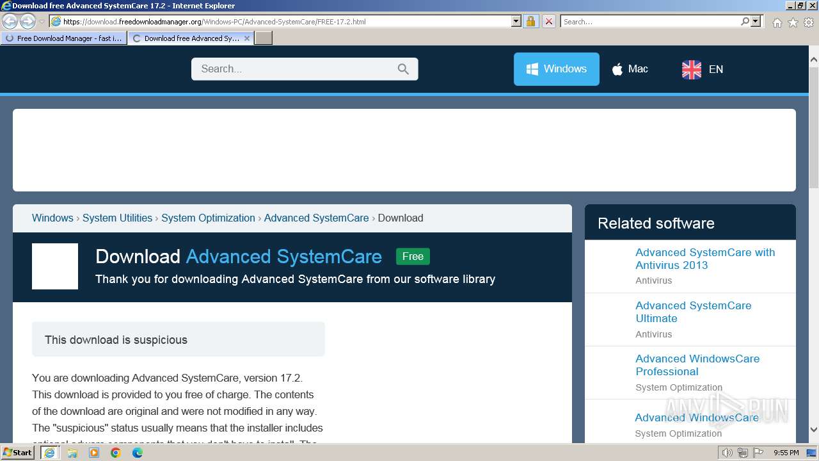Open the search provider dropdown arrow
Image resolution: width=819 pixels, height=461 pixels.
[x=756, y=21]
